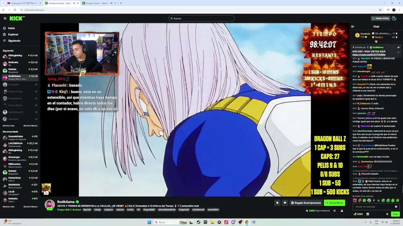The width and height of the screenshot is (403, 226).
Task: Open ElGlogloking followed channel
Action: [20, 56]
